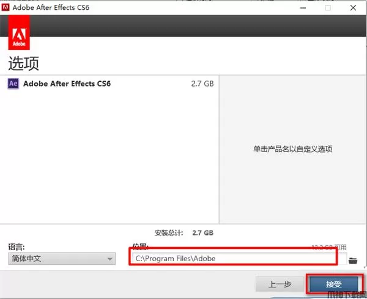Click the 接受 accept button
This screenshot has width=367, height=299.
click(334, 284)
